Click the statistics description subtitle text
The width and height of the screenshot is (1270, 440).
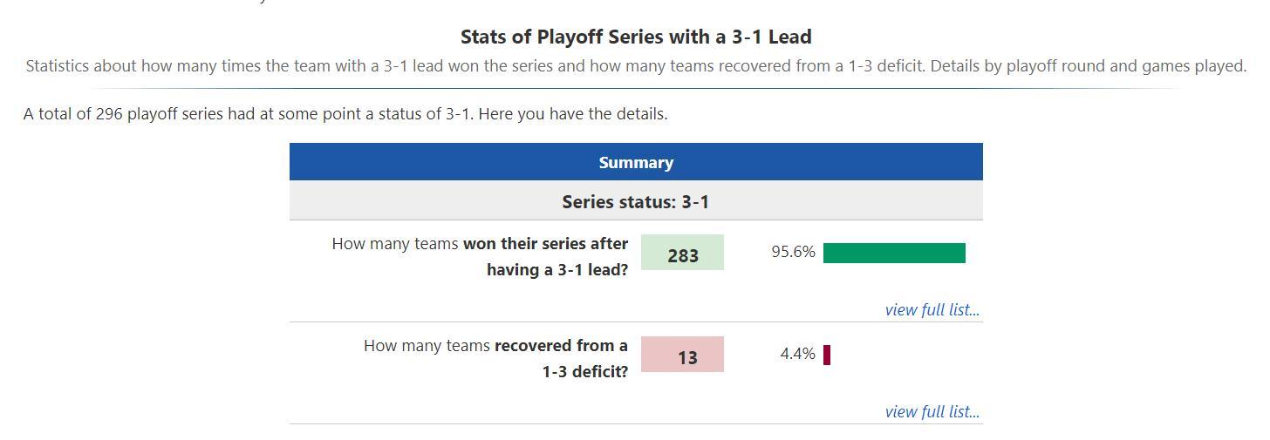coord(636,66)
